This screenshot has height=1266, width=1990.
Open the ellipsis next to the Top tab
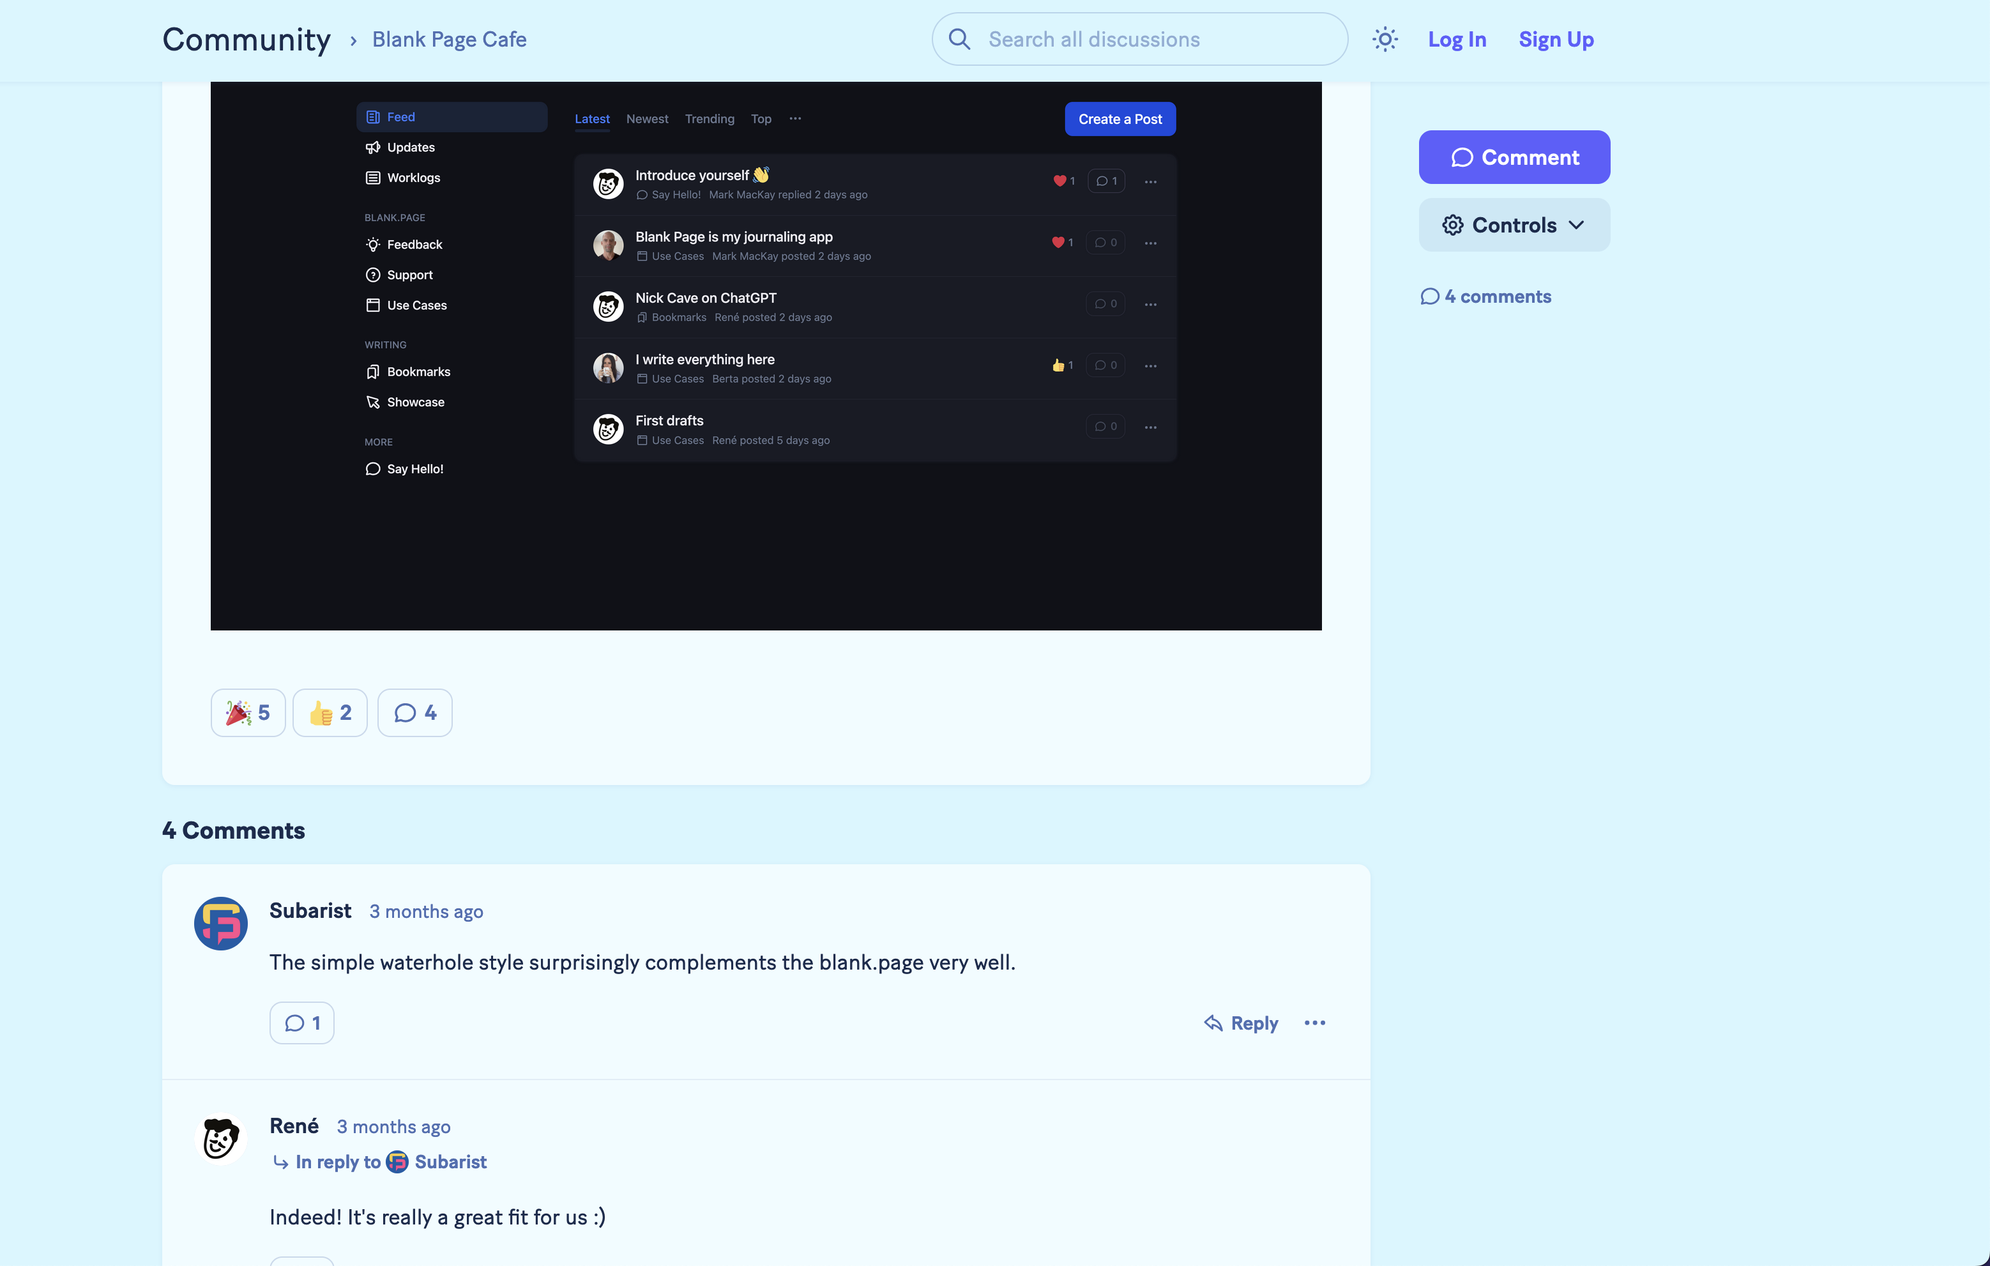pyautogui.click(x=795, y=119)
